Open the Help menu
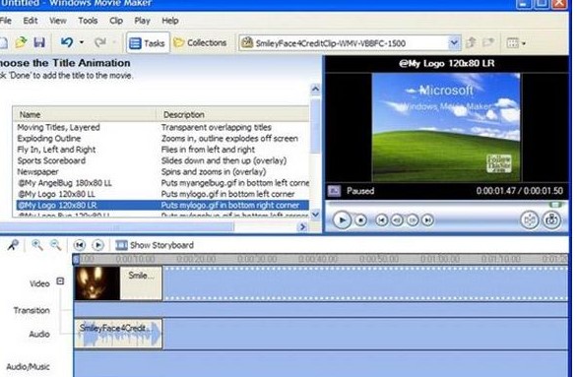Viewport: 577px width, 377px height. (x=170, y=21)
